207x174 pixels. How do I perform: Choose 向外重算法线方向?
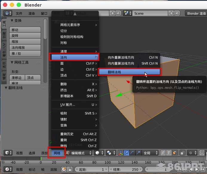pyautogui.click(x=129, y=57)
